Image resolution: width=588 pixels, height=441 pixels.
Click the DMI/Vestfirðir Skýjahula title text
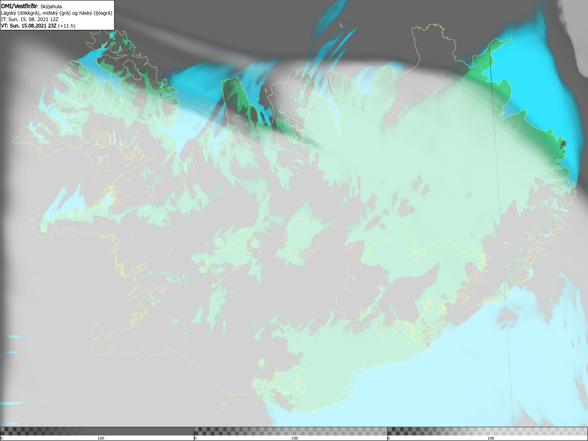pos(32,6)
